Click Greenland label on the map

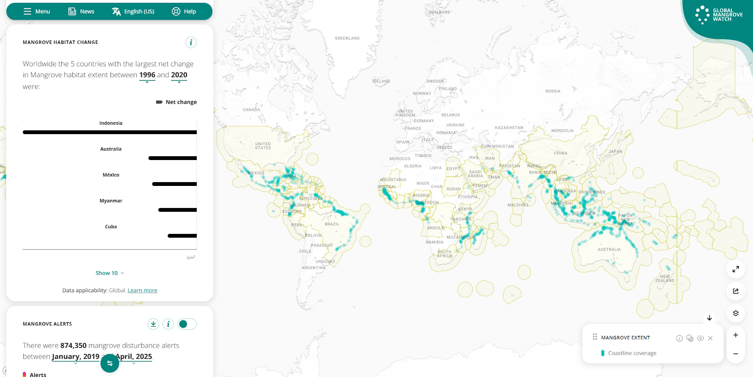click(347, 39)
